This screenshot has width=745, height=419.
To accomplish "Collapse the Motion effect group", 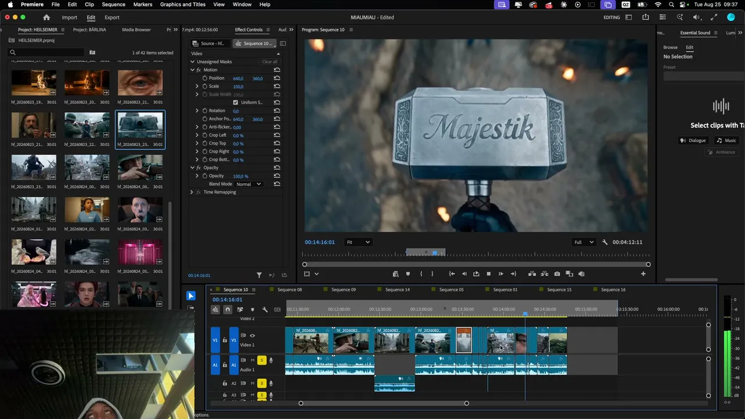I will (x=192, y=70).
